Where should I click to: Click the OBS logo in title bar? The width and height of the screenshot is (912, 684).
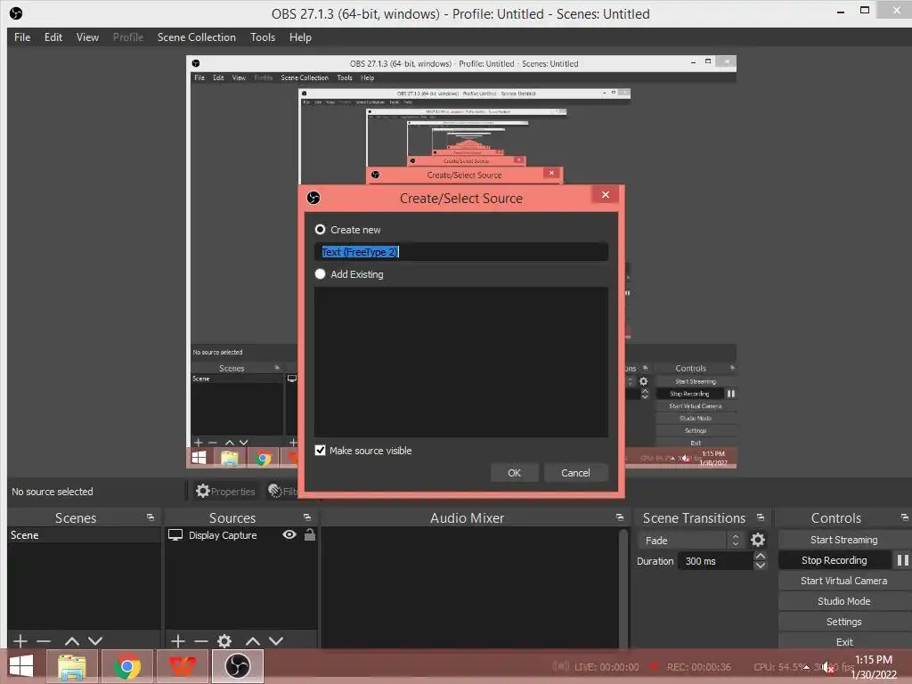[16, 13]
